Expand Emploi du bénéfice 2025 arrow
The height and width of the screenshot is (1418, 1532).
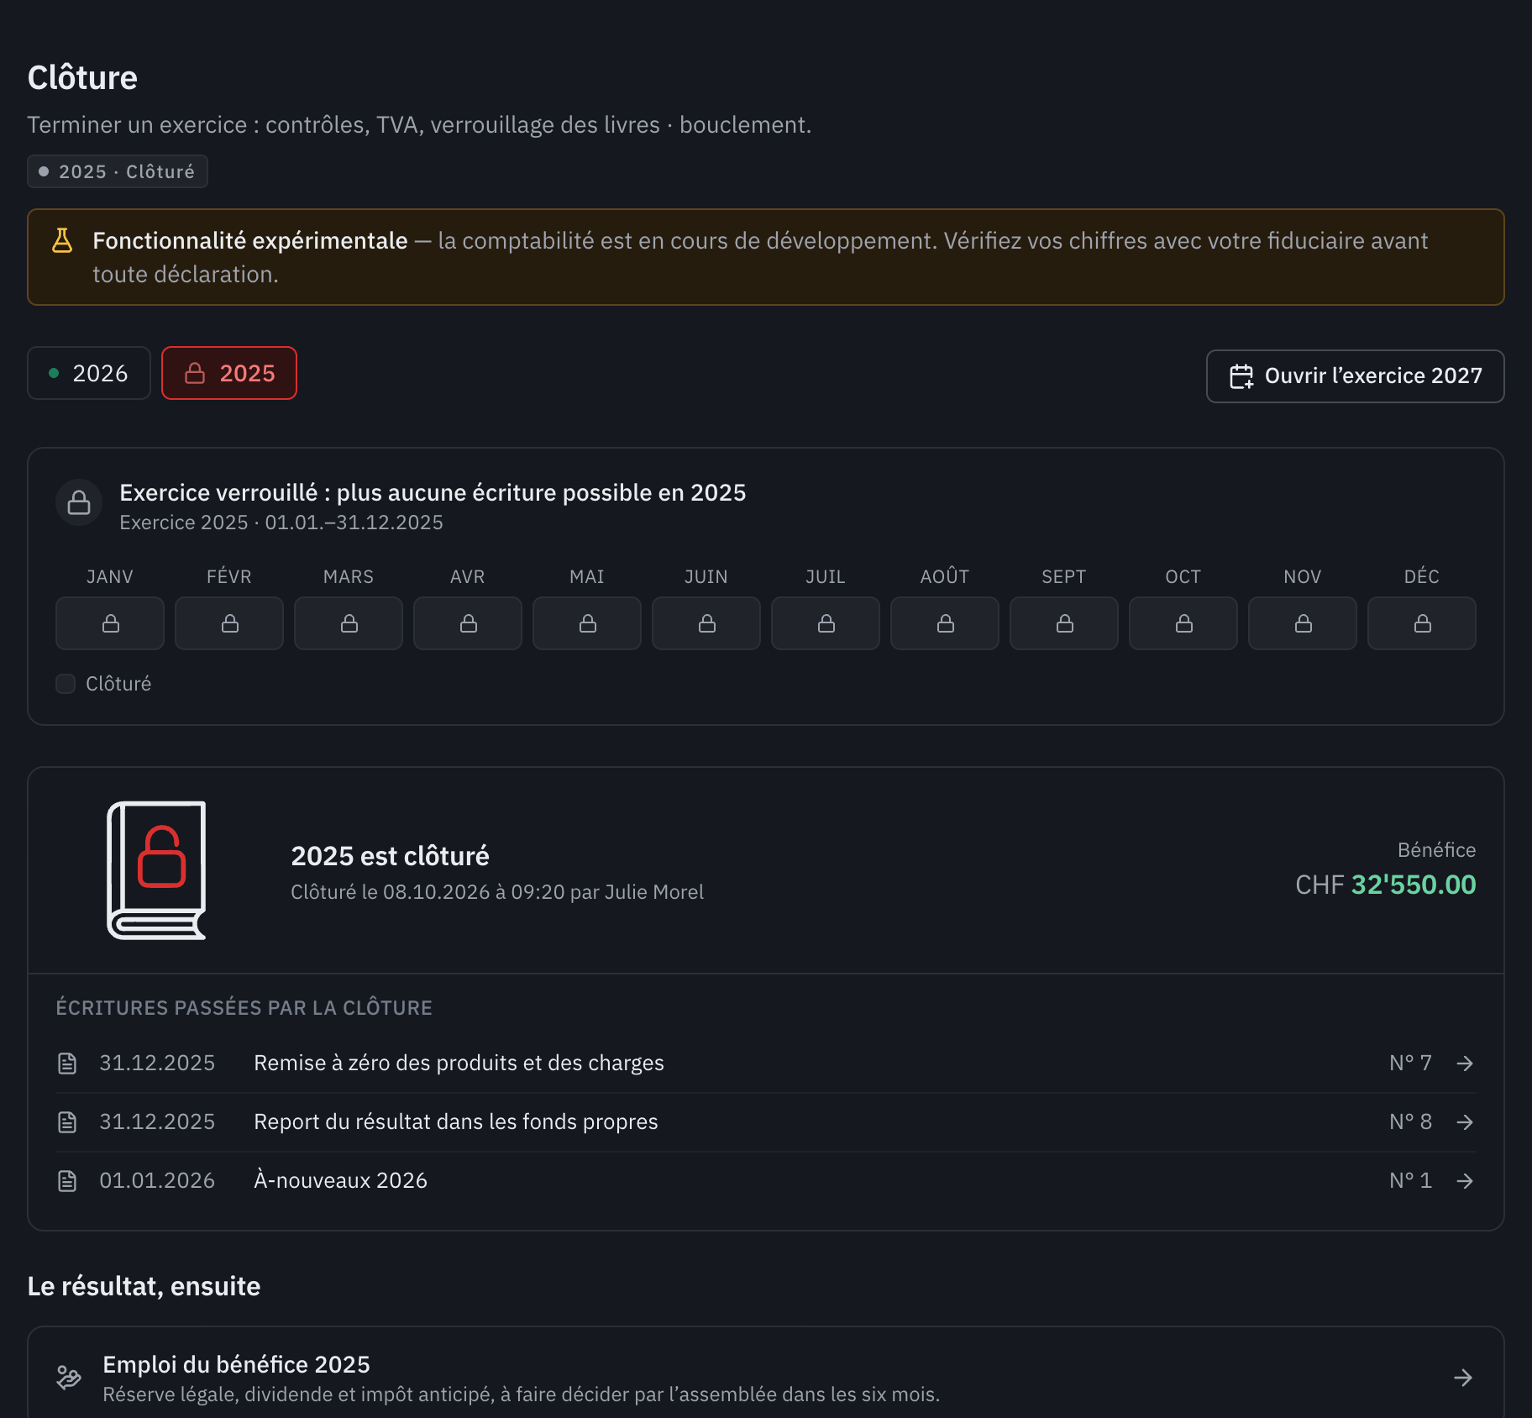point(1463,1378)
